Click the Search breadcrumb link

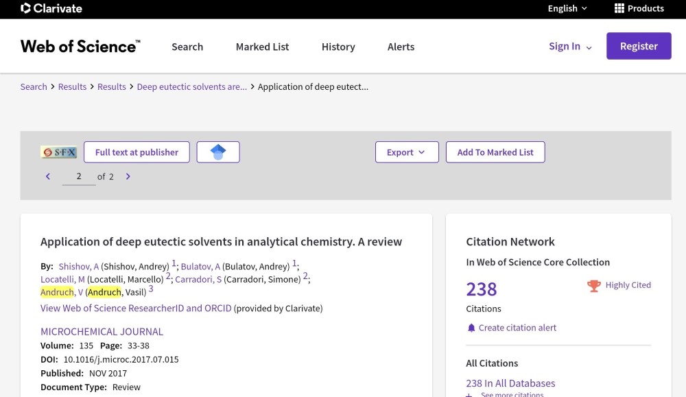34,86
